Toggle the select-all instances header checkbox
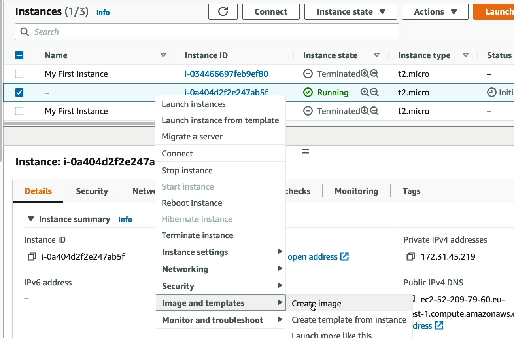Screen dimensions: 514x338 [19, 55]
